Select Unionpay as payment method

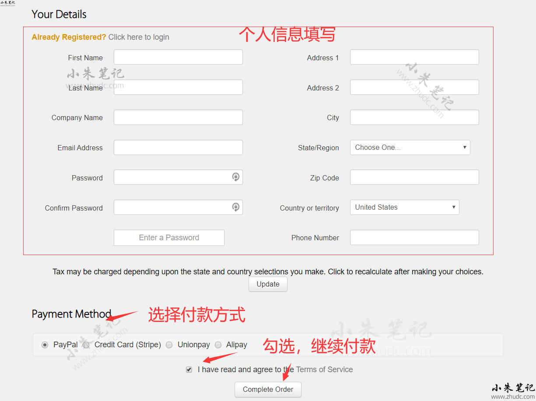point(169,345)
